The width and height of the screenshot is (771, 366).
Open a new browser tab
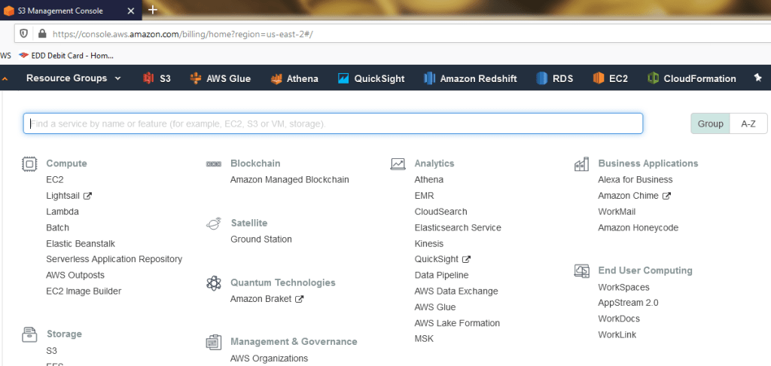[153, 10]
